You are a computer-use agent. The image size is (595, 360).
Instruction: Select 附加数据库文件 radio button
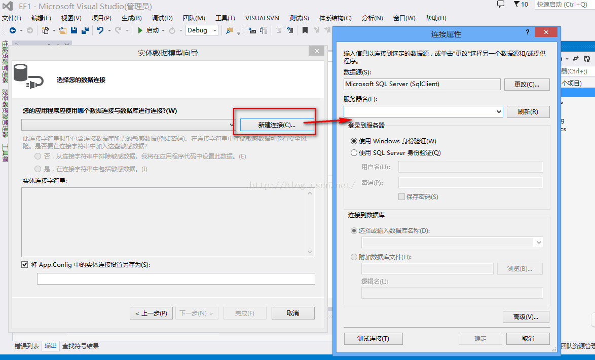point(354,257)
